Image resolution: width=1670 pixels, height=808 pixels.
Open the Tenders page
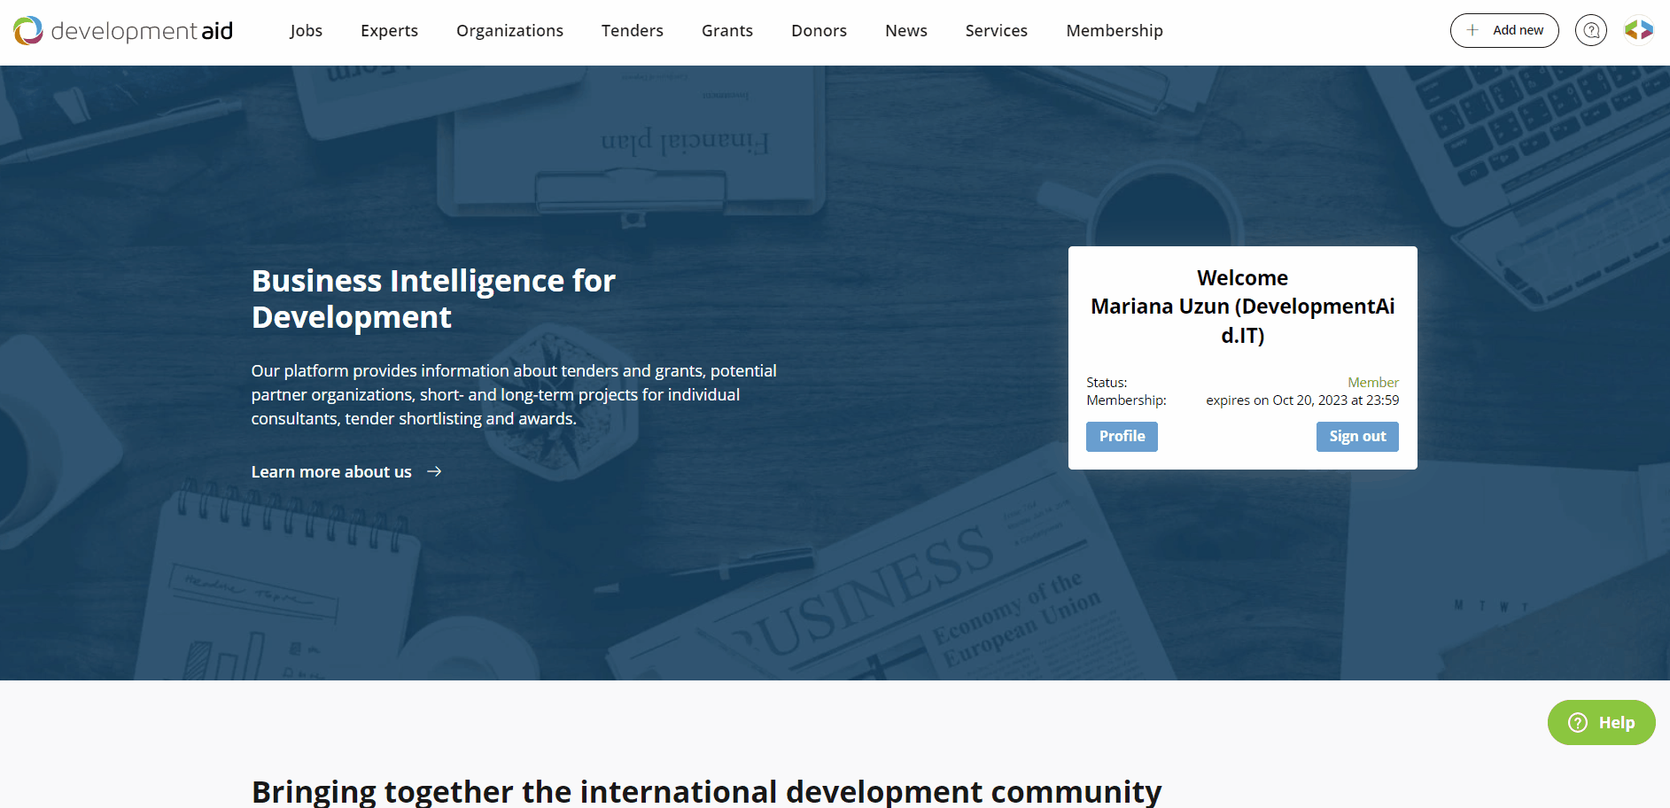coord(632,31)
